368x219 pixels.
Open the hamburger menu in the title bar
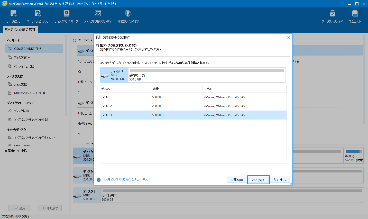click(343, 4)
